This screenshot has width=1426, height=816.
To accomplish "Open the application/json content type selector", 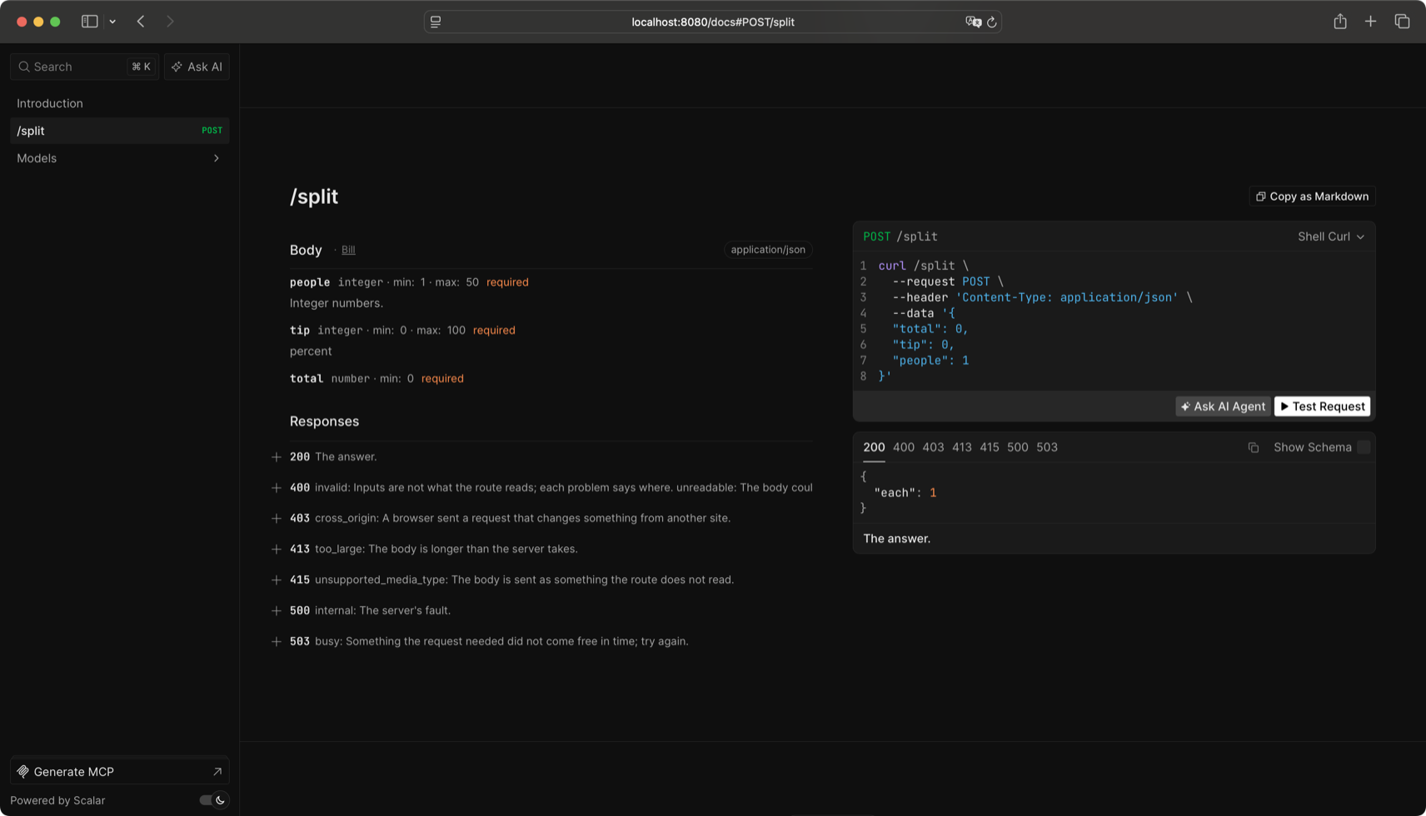I will [768, 250].
